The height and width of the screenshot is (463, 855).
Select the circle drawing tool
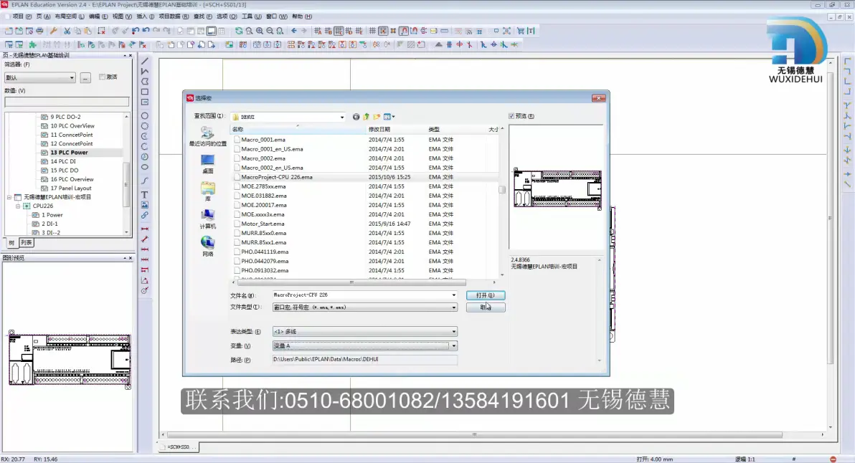coord(145,116)
